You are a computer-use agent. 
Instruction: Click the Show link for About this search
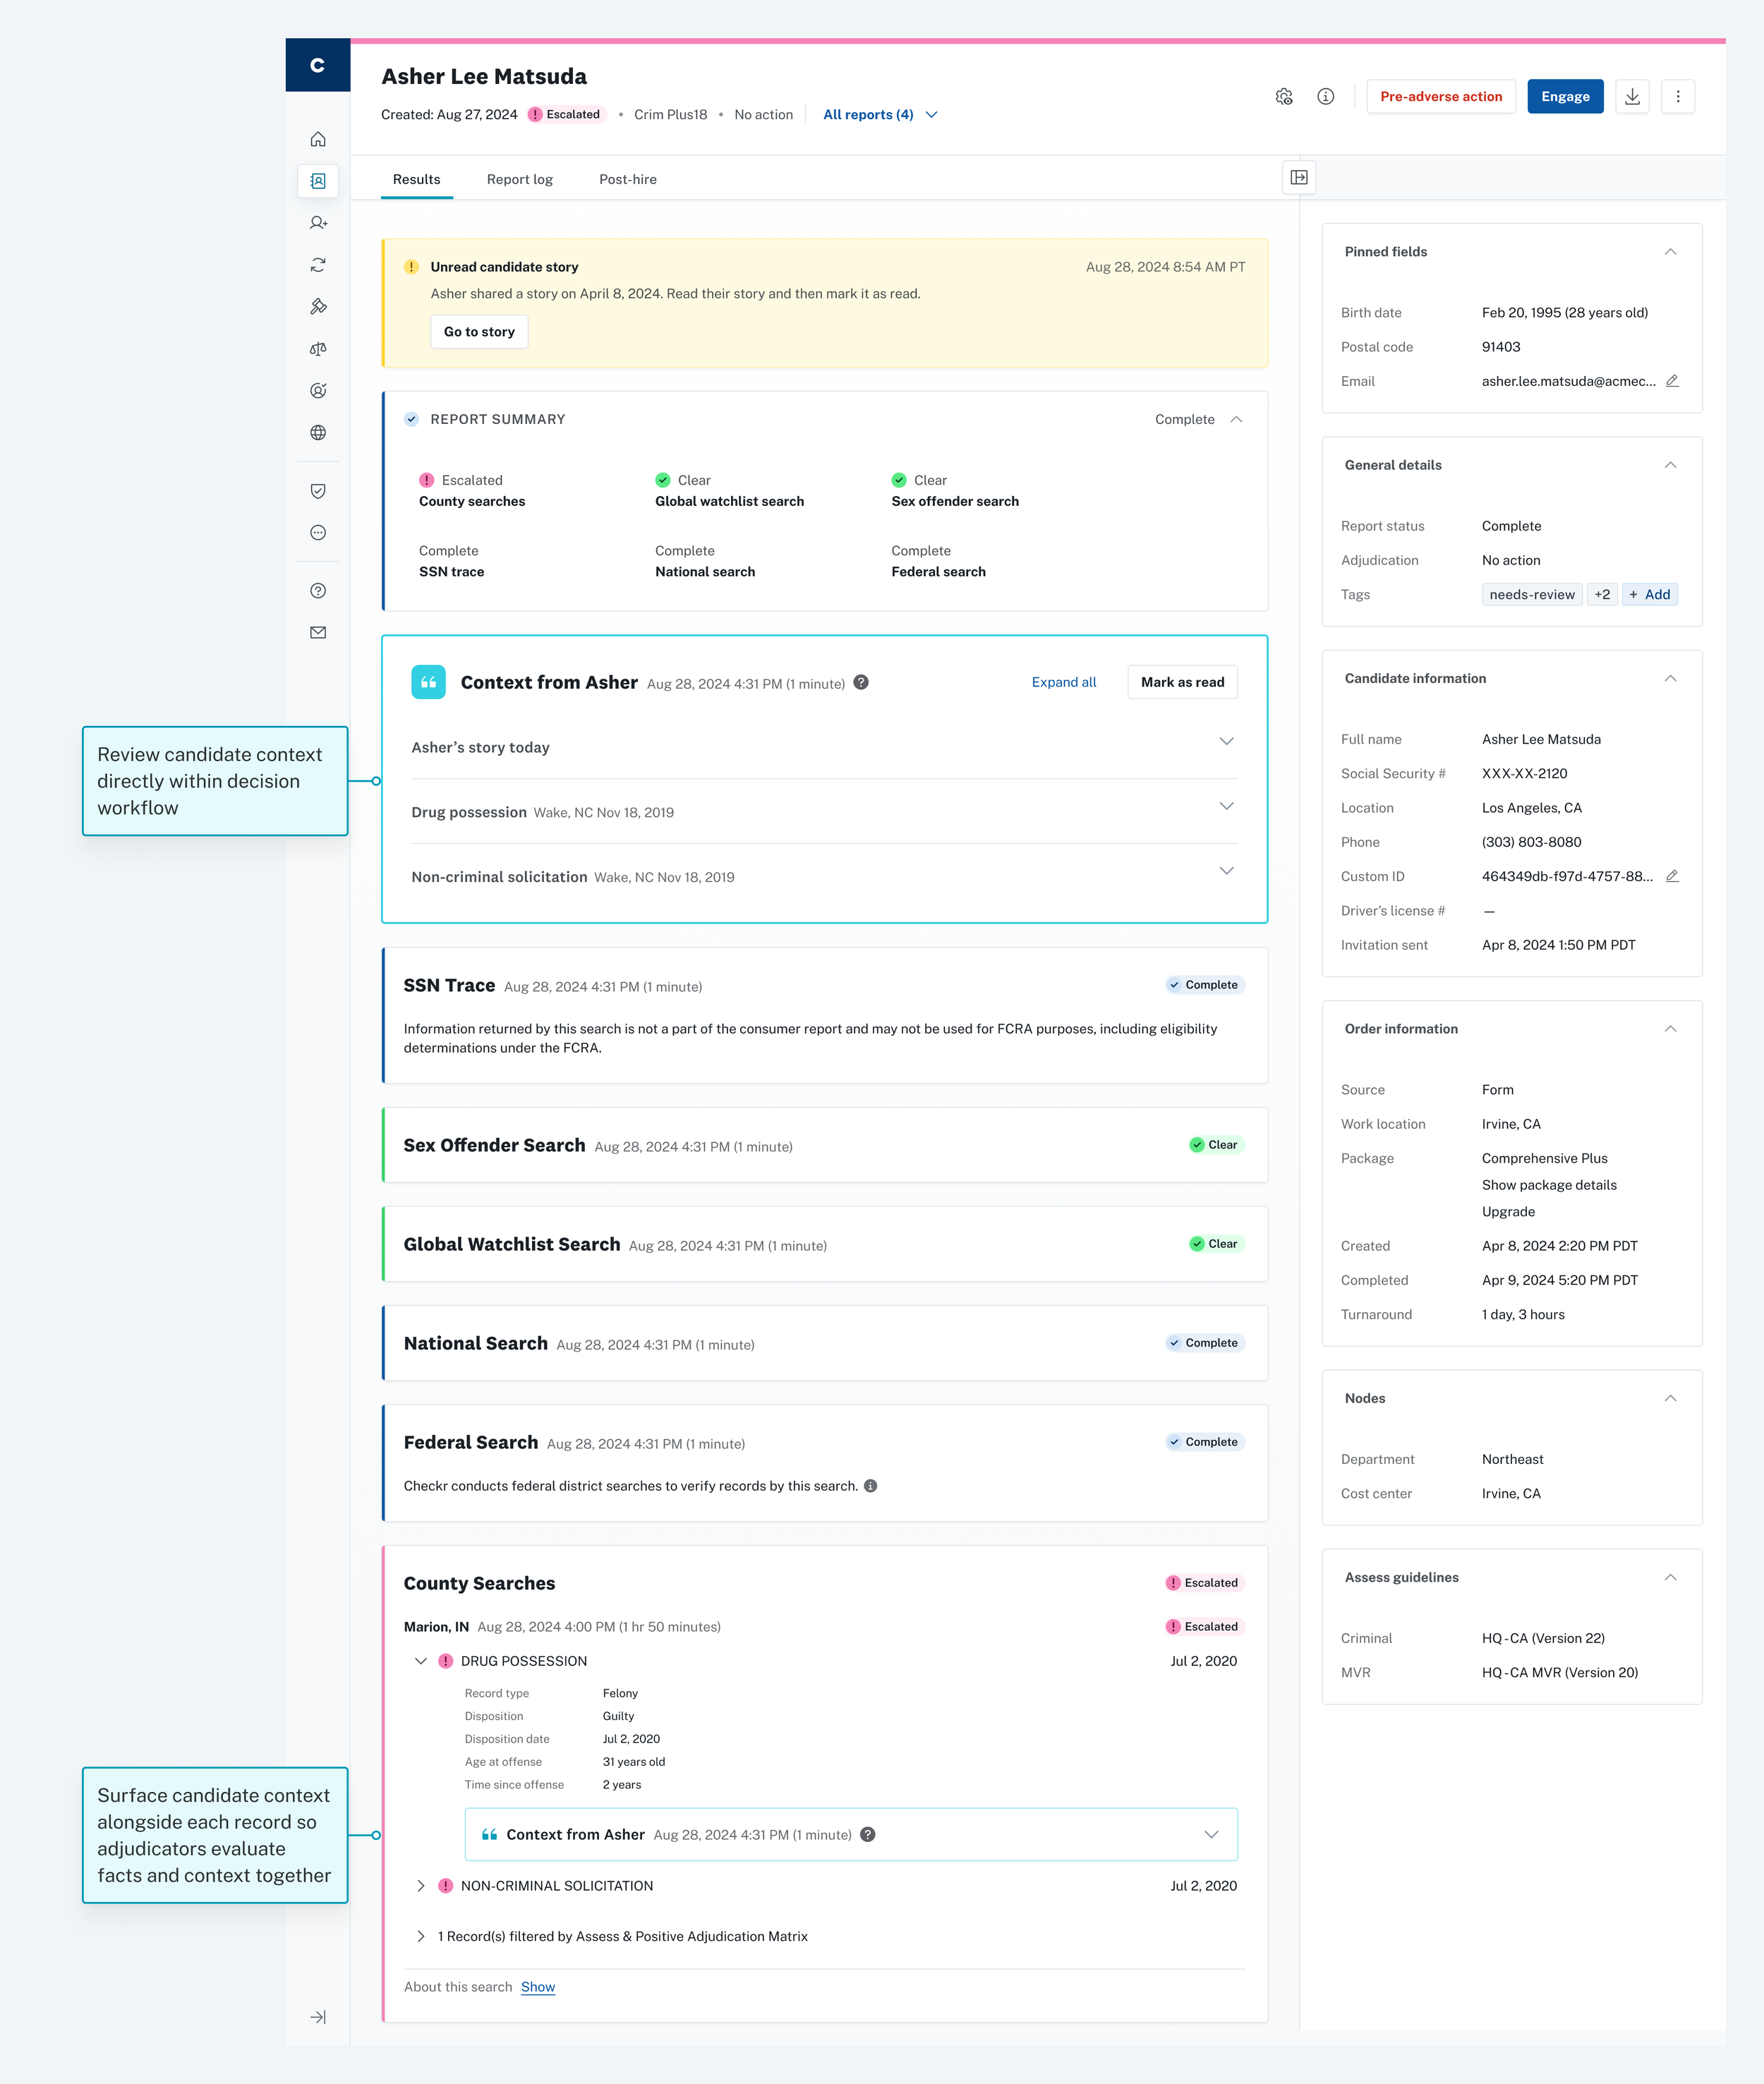point(537,1987)
